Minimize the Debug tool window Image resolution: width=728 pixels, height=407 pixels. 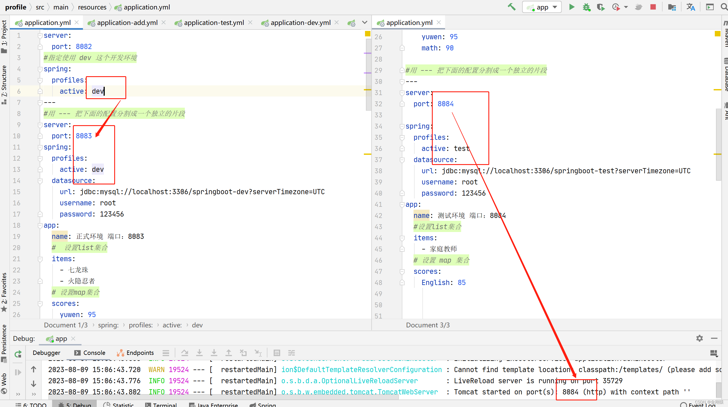tap(715, 339)
